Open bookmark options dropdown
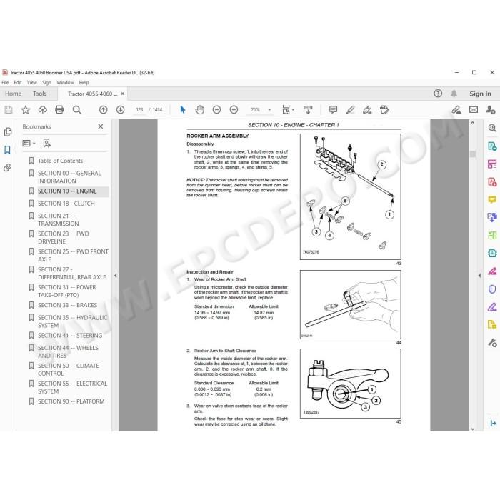Screen dimensions: 500x500 pos(29,143)
